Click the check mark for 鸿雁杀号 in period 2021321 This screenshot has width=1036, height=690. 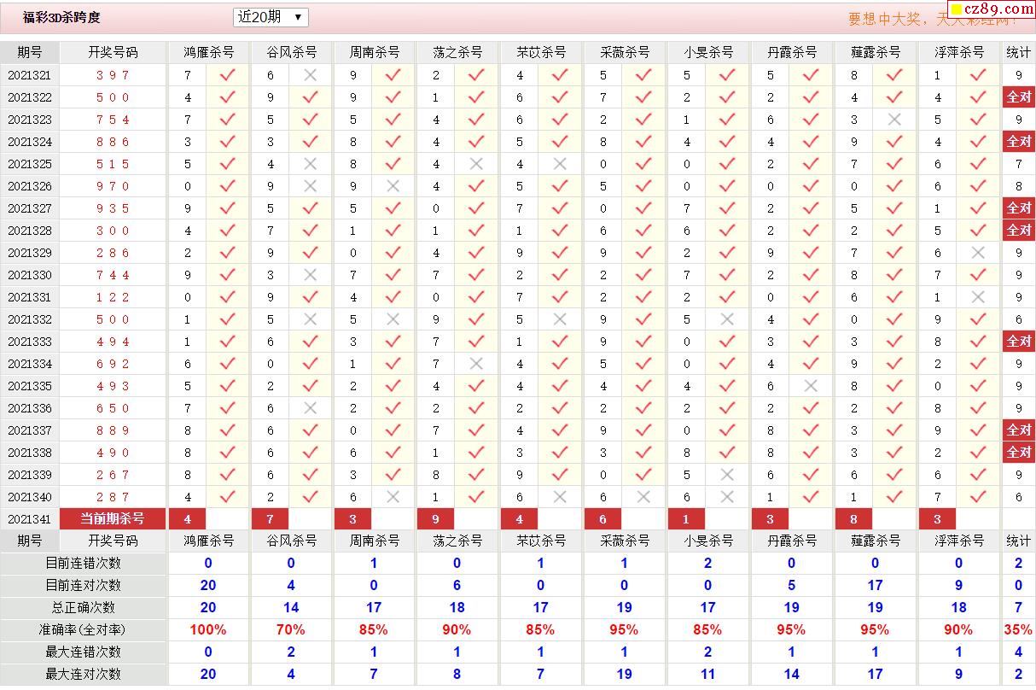coord(227,75)
